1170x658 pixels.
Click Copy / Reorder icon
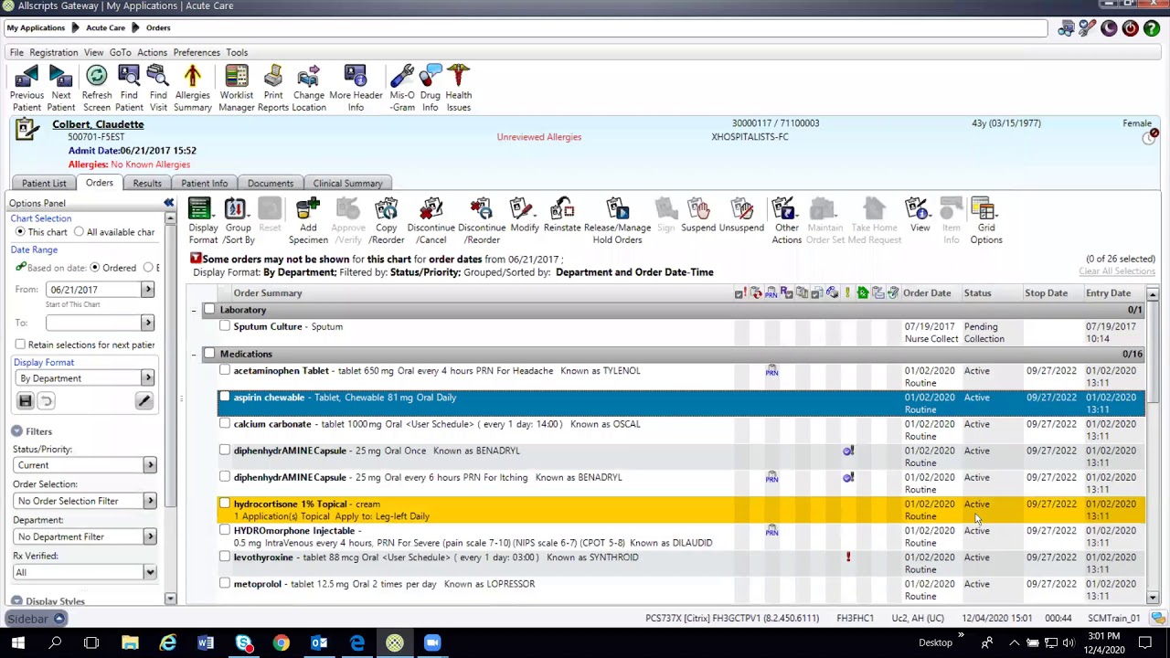pyautogui.click(x=387, y=220)
